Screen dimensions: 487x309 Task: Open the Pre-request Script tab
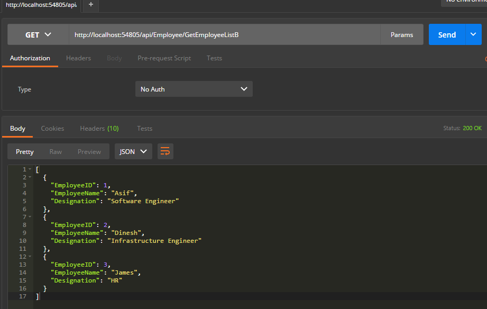click(x=164, y=58)
